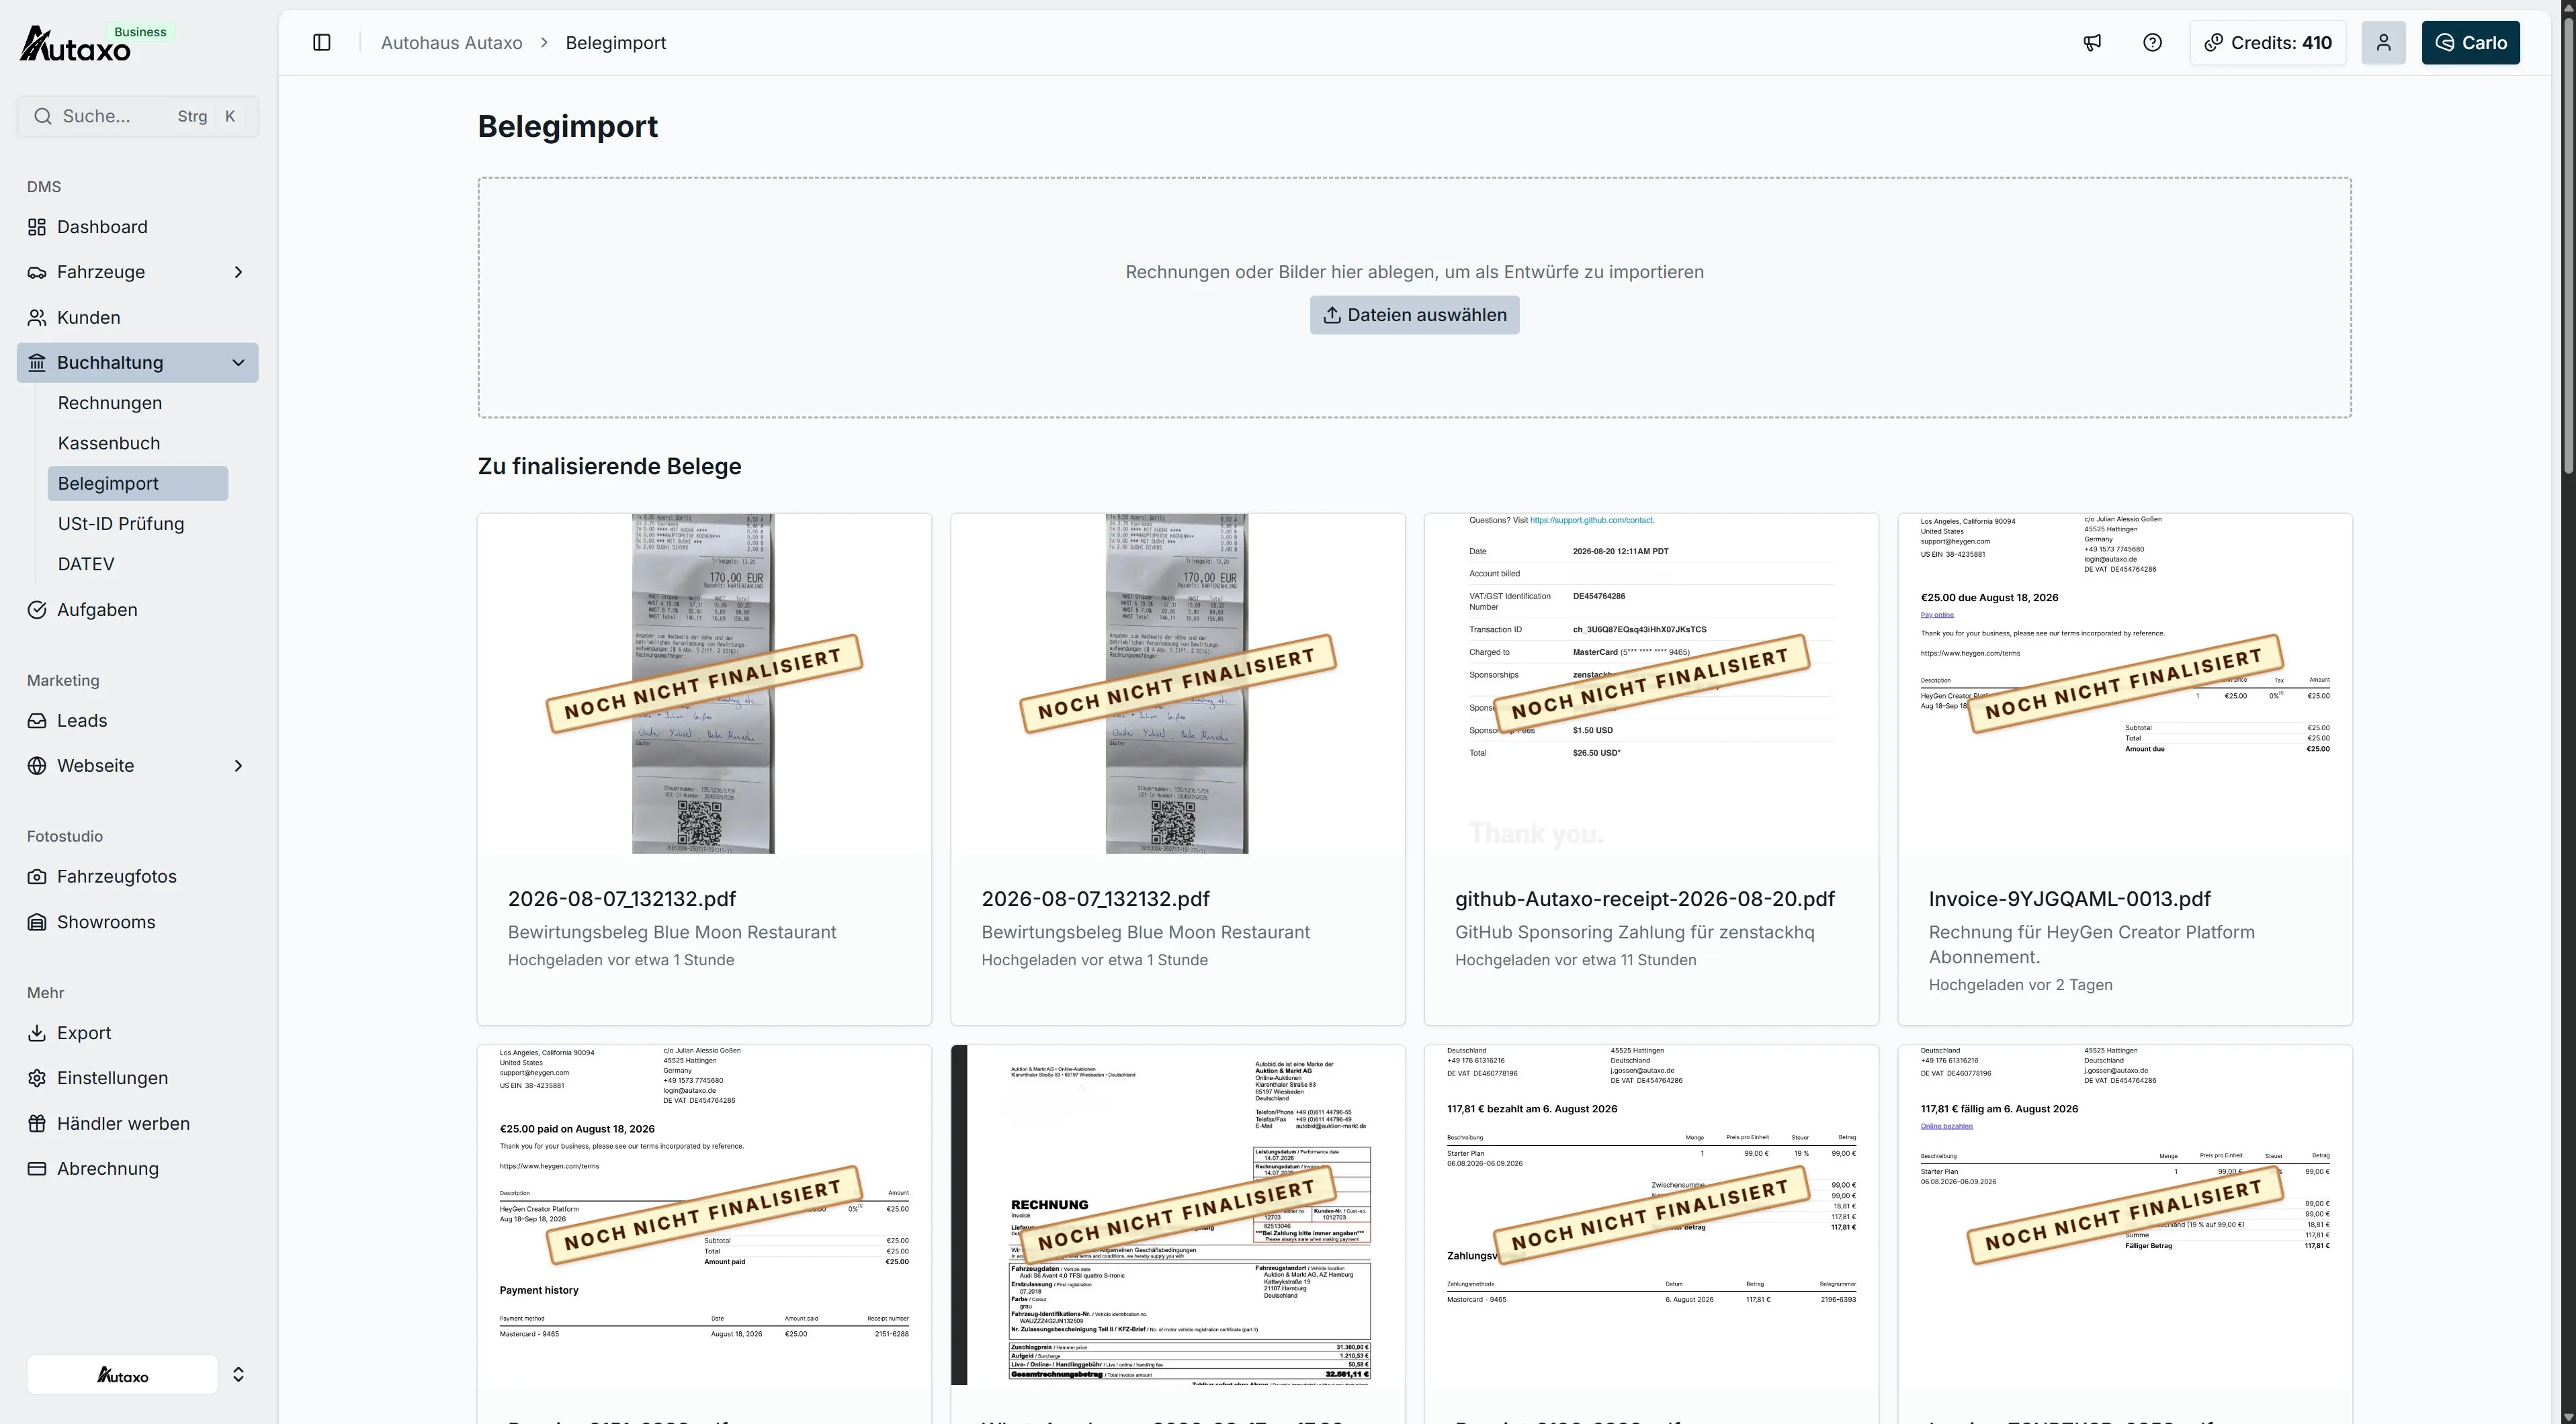This screenshot has width=2576, height=1424.
Task: Click the 'Zu finalisierende Belege' heading
Action: [x=610, y=467]
